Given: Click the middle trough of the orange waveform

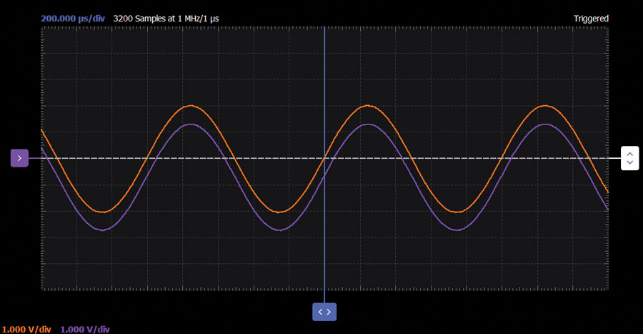Looking at the screenshot, I should point(280,212).
